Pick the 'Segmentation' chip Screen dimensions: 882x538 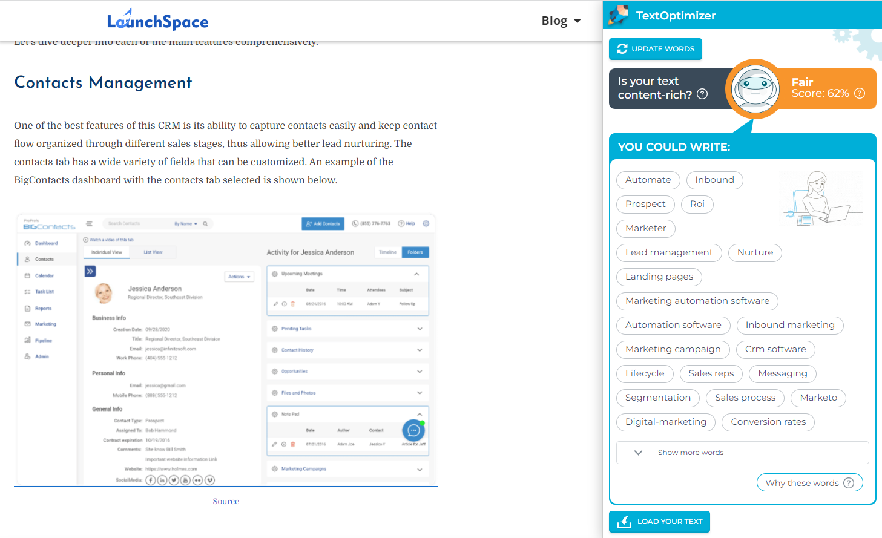(x=658, y=398)
